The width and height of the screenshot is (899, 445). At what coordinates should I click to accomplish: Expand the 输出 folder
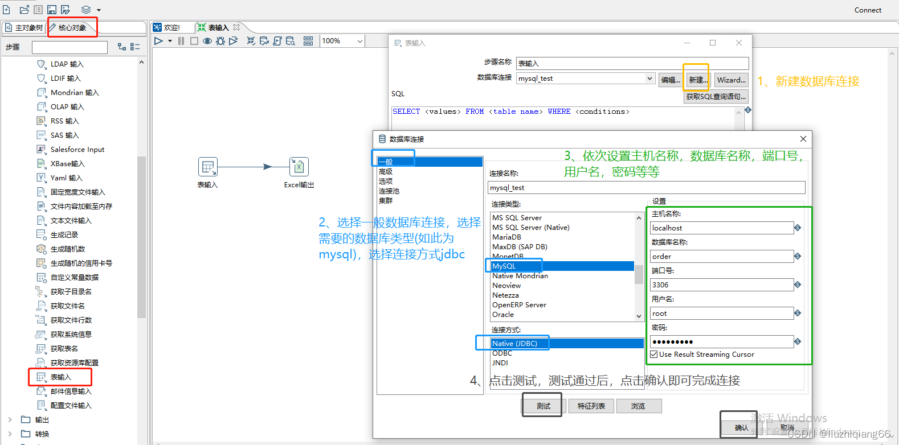pyautogui.click(x=10, y=420)
